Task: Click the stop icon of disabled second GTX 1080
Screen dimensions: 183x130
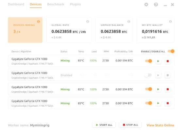Action: point(168,75)
